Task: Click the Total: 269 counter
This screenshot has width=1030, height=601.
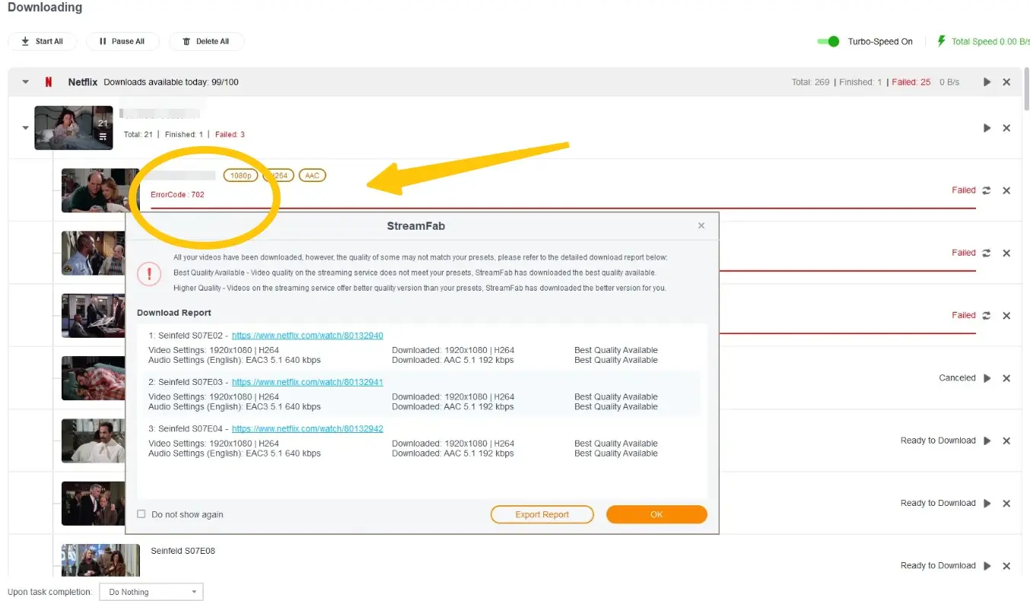Action: pos(810,82)
